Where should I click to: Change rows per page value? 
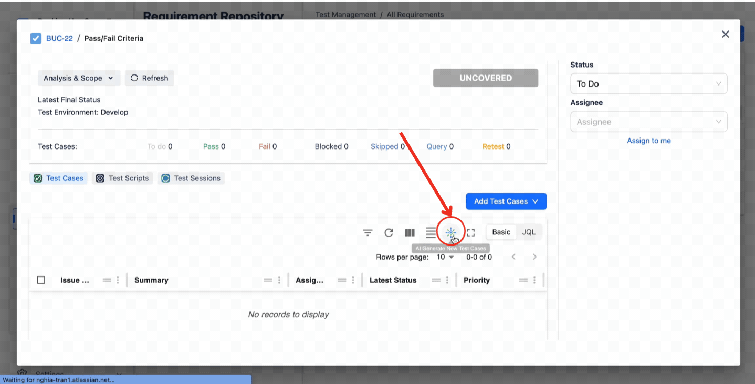[445, 257]
